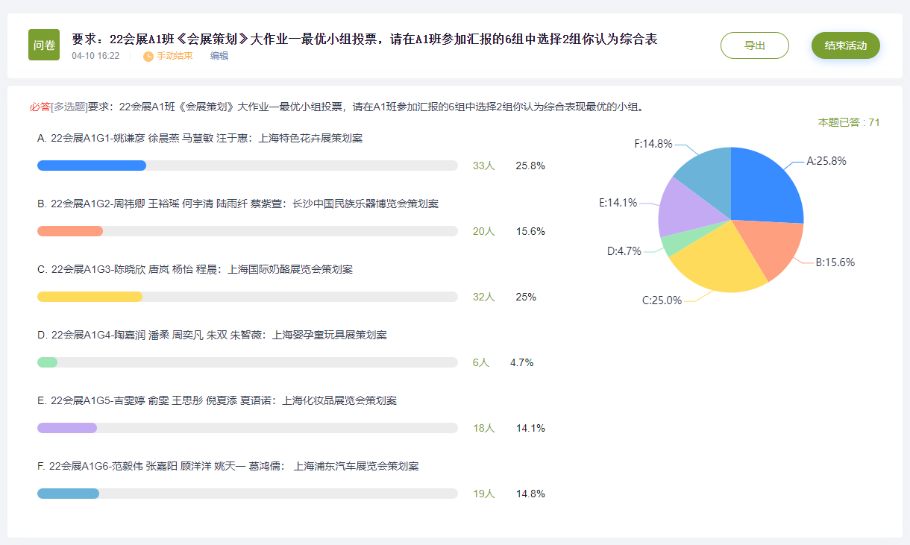Click the green progress bar for option D
Viewport: 910px width, 545px height.
[47, 362]
